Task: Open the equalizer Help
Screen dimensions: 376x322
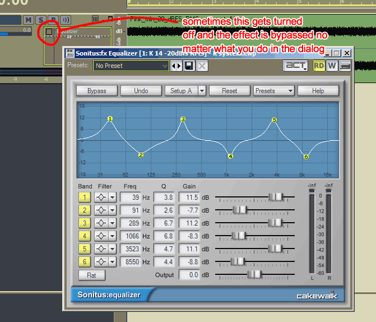Action: [x=318, y=91]
